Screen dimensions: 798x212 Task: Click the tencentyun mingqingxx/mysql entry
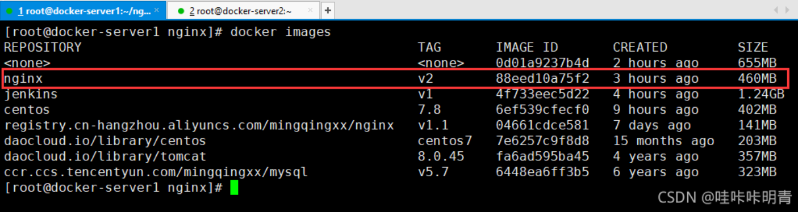(156, 172)
